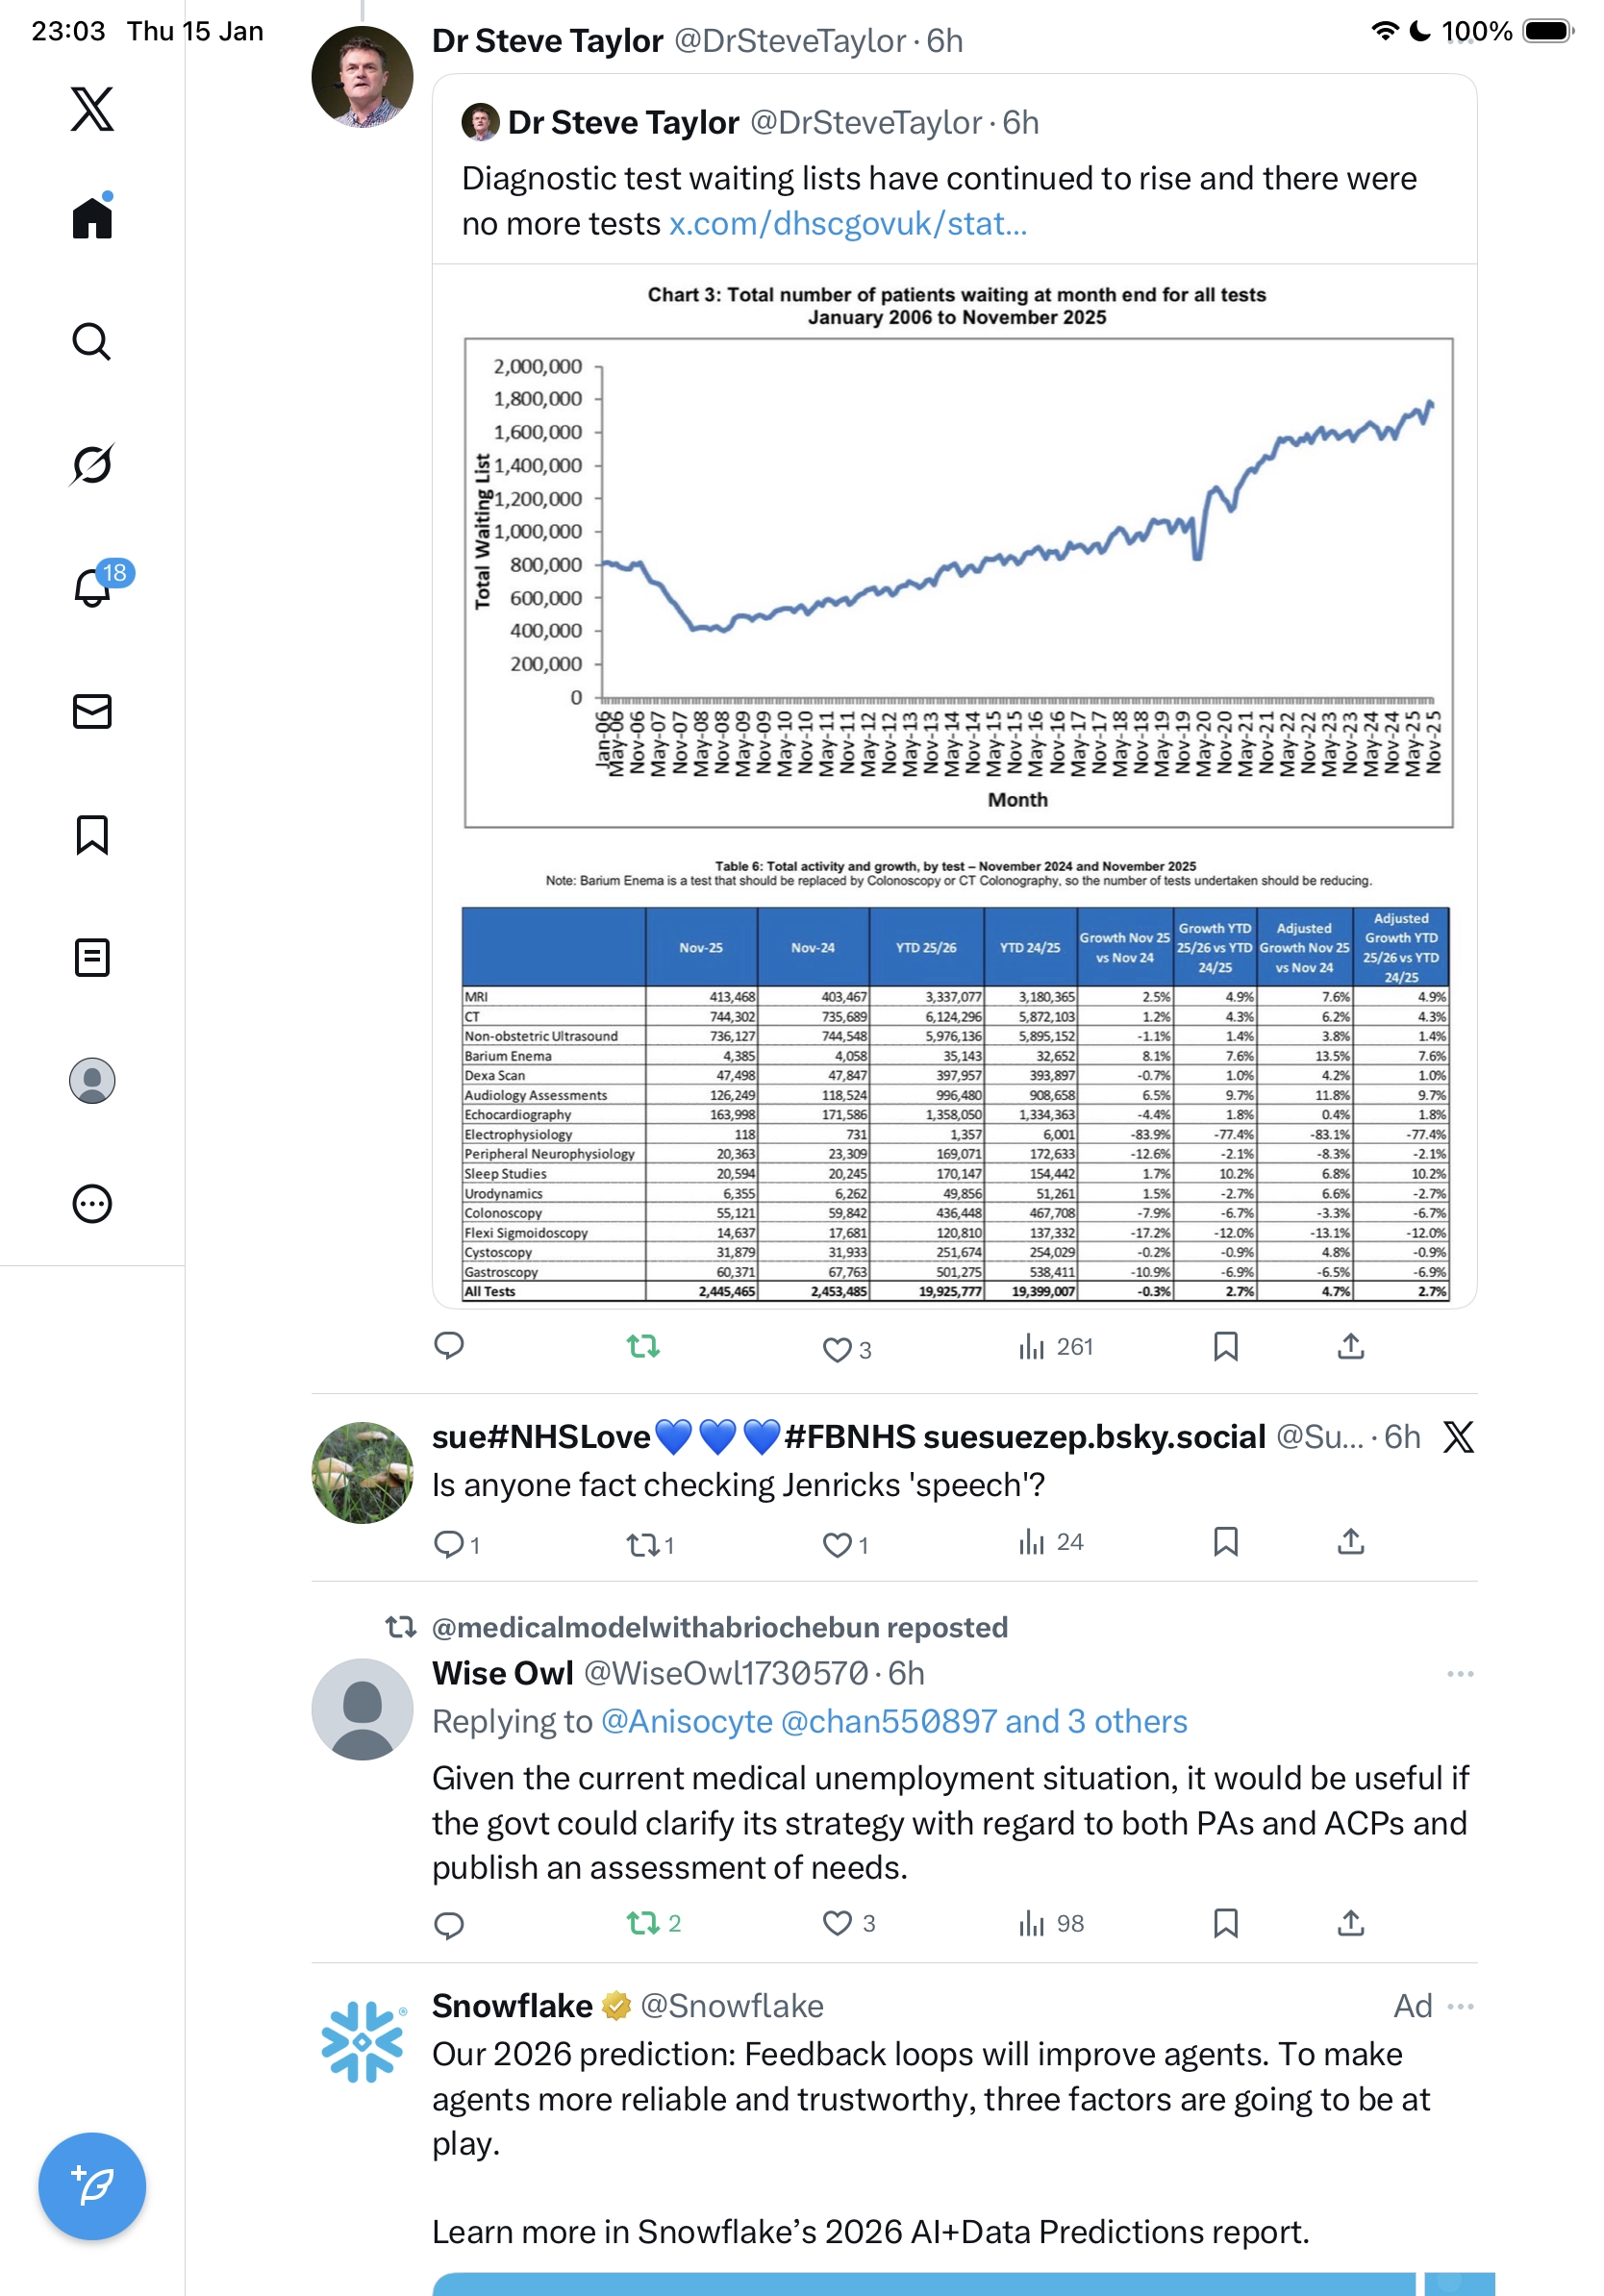
Task: Open Grok from the sidebar
Action: coord(91,464)
